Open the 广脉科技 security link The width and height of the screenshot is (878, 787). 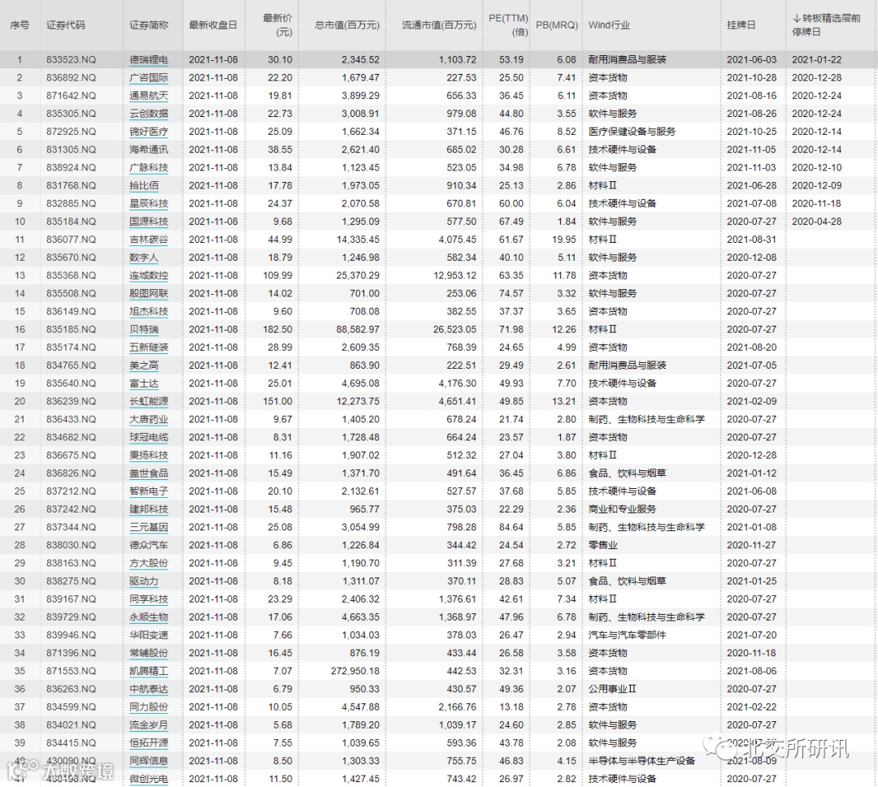pos(149,167)
